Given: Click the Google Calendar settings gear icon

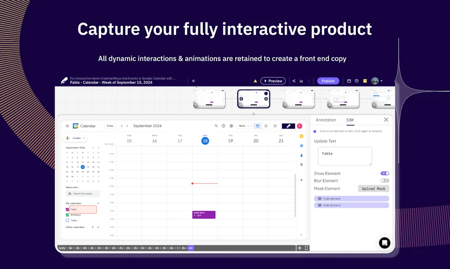Looking at the screenshot, I should tap(231, 126).
